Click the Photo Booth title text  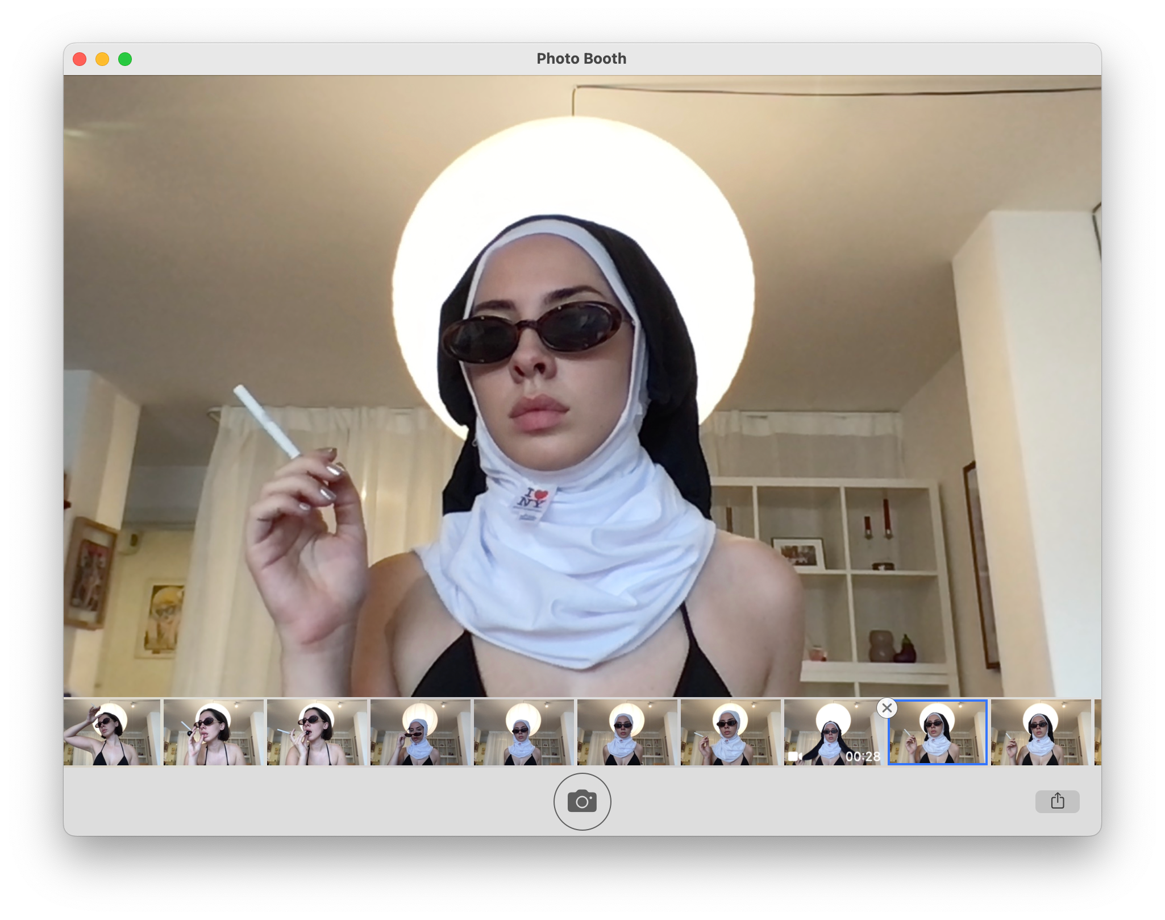[581, 59]
